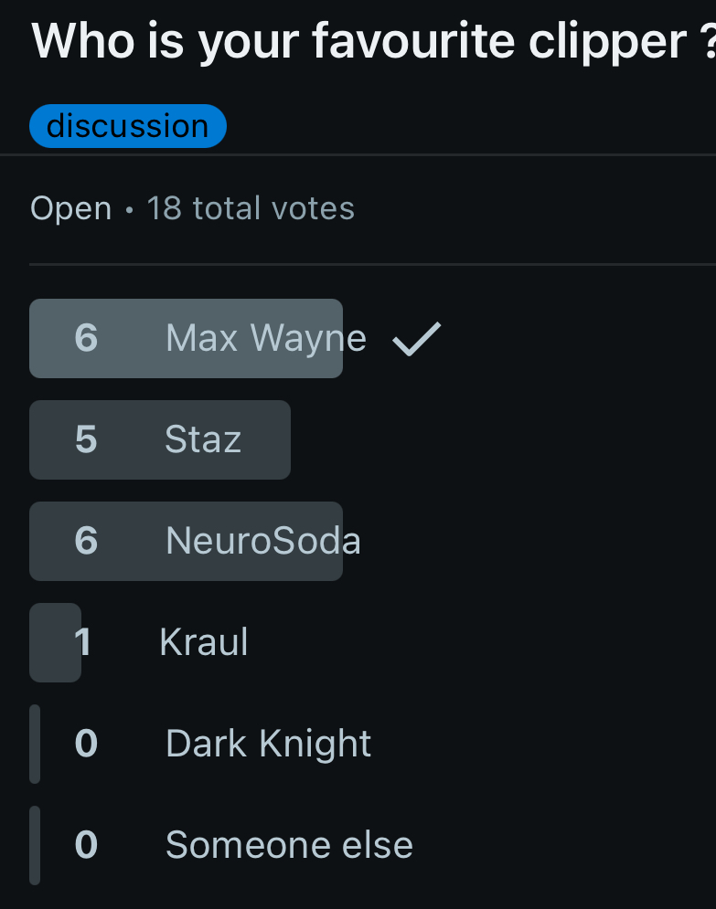Viewport: 716px width, 909px height.
Task: Pick the Kraul poll option
Action: [x=204, y=642]
